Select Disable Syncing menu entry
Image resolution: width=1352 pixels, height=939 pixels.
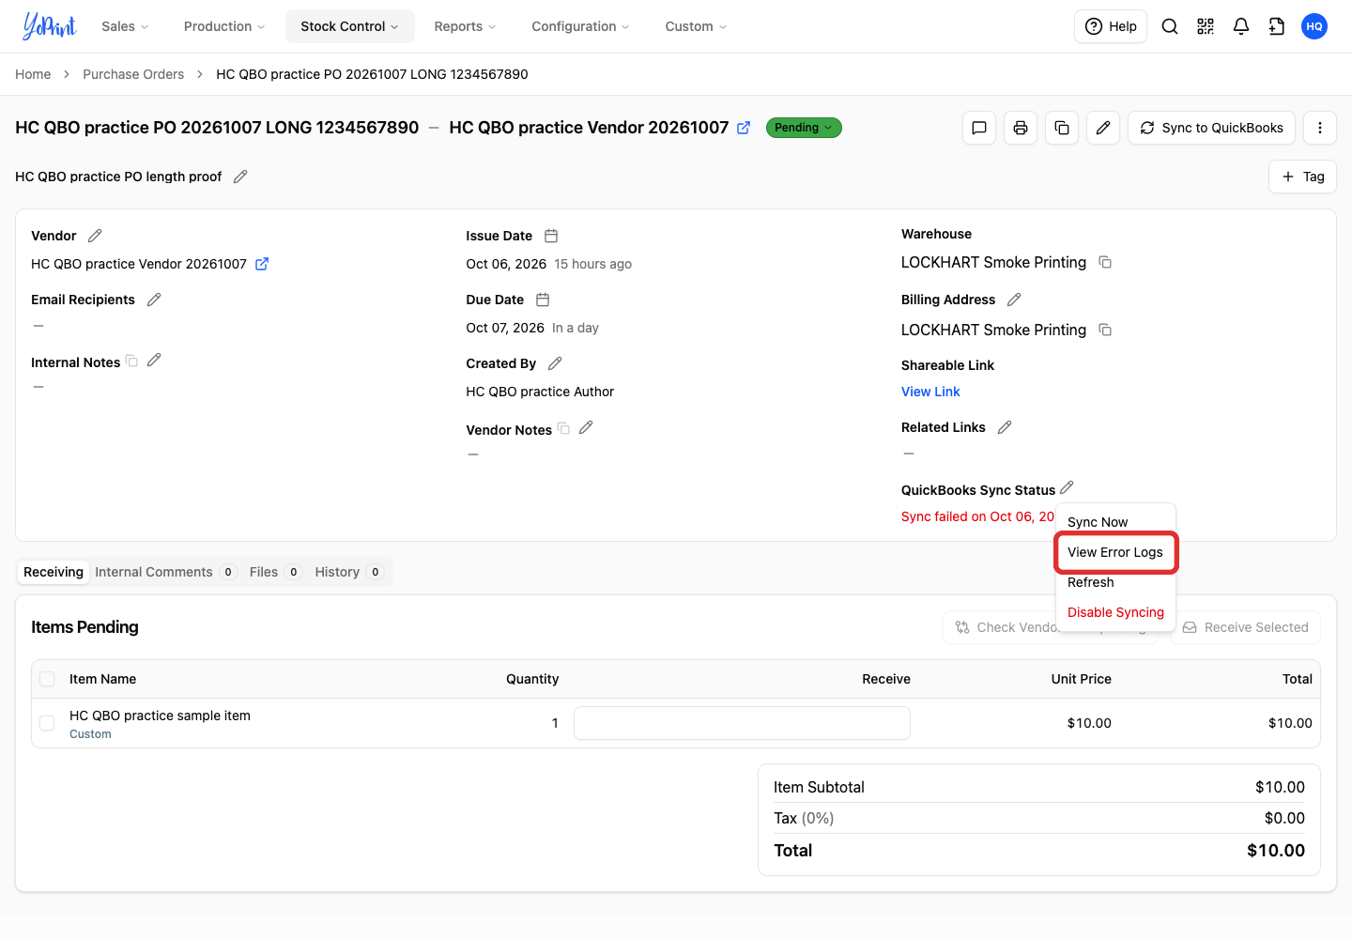pyautogui.click(x=1115, y=612)
